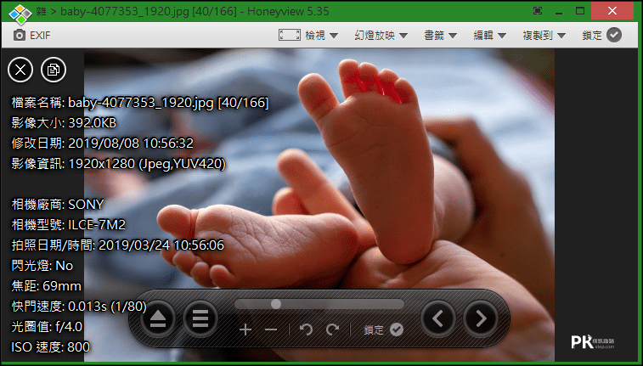Zoom out with the minus icon
Screen dimensions: 643x366
tap(271, 329)
